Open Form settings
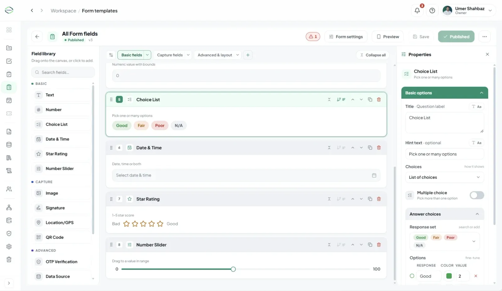 click(346, 37)
